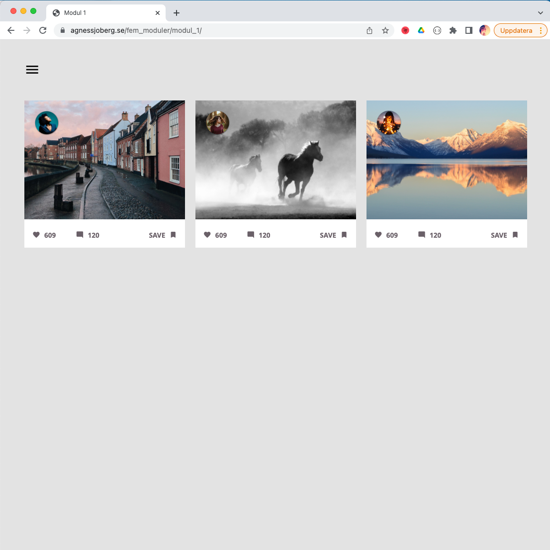Open comments on the mountain lake card
The width and height of the screenshot is (550, 550).
[x=422, y=235]
